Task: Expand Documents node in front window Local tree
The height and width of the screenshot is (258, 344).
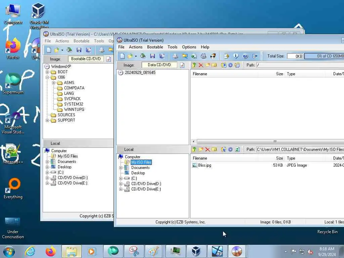Action: click(x=121, y=168)
